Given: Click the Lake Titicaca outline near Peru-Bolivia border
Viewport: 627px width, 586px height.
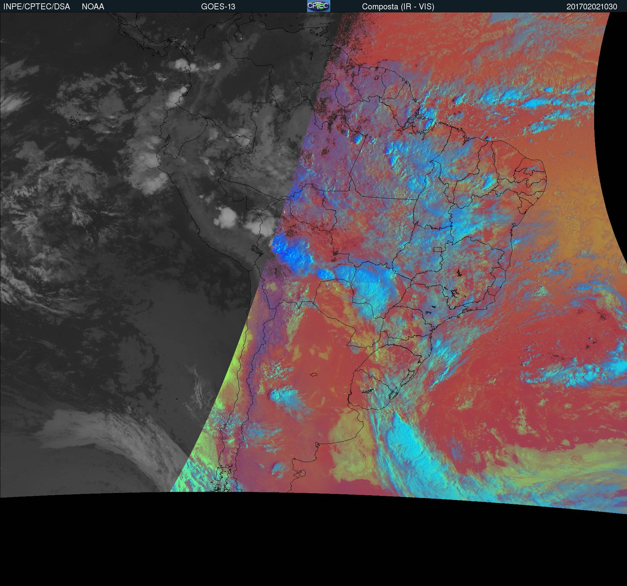Looking at the screenshot, I should (256, 249).
